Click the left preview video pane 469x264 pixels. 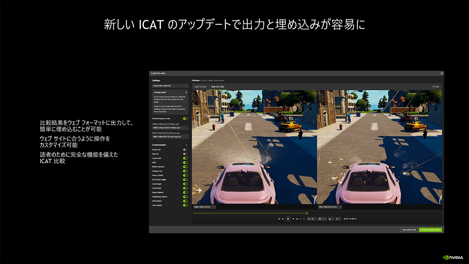pyautogui.click(x=254, y=147)
